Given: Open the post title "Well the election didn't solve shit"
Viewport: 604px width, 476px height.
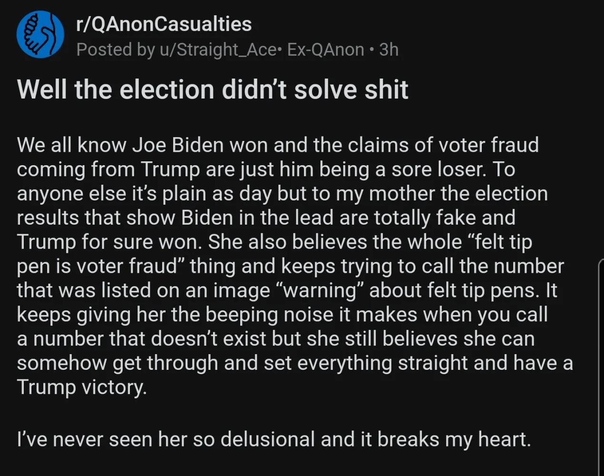Looking at the screenshot, I should pyautogui.click(x=213, y=89).
